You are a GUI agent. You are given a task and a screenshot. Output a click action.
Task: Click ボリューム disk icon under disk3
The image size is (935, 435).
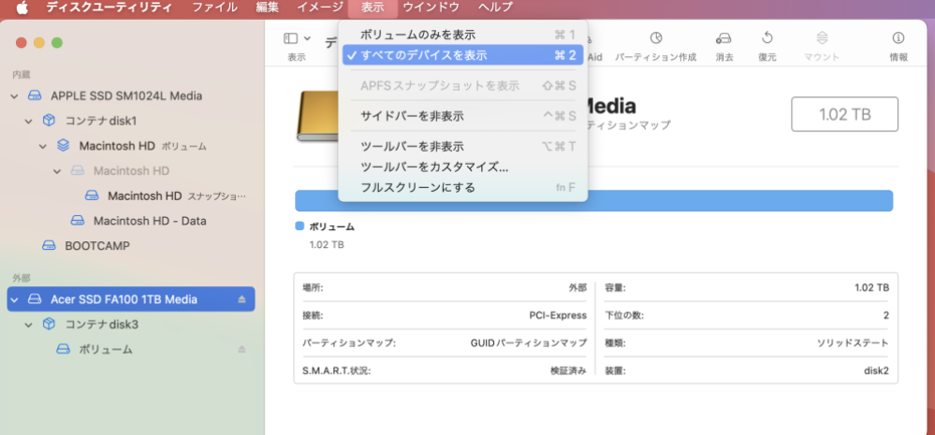pos(64,349)
